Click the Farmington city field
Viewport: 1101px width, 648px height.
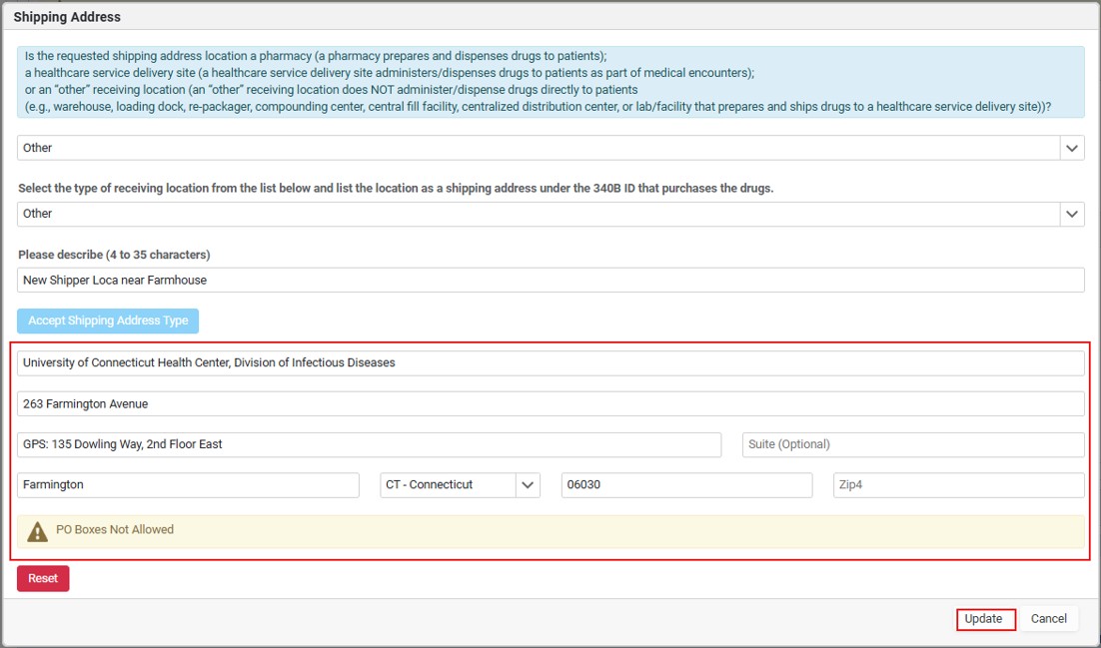click(188, 485)
